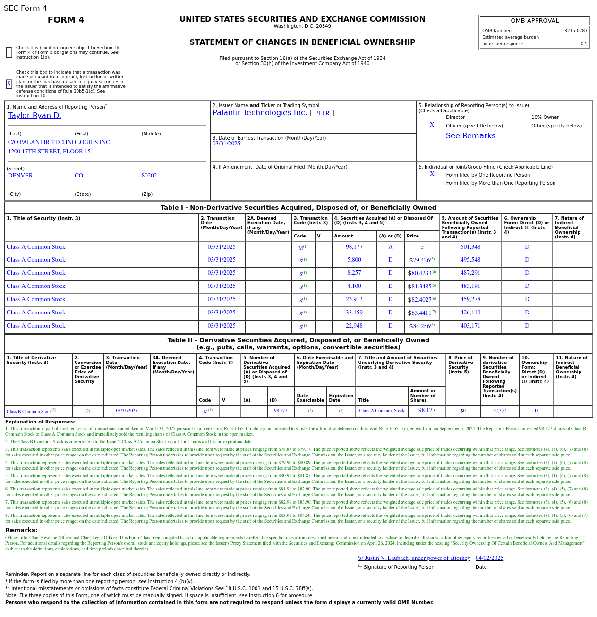This screenshot has width=597, height=617.
Task: Click the Table II disposed amount 98,177 in column (D)
Action: 281,411
